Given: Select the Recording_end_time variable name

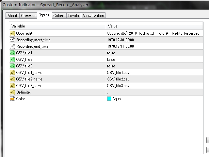Looking at the screenshot, I should coord(32,46).
